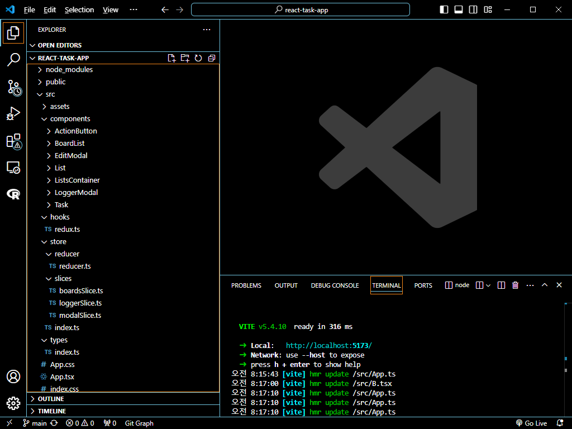The width and height of the screenshot is (572, 429).
Task: Open the localhost:5173 link in terminal
Action: click(328, 345)
